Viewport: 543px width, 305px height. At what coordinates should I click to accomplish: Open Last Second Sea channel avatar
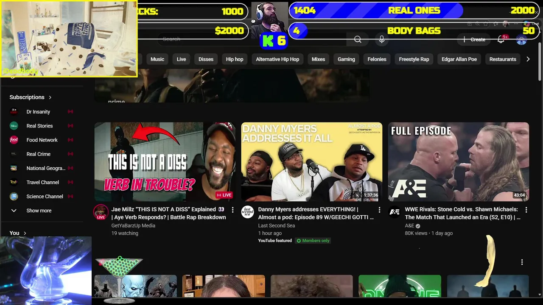[x=248, y=212]
